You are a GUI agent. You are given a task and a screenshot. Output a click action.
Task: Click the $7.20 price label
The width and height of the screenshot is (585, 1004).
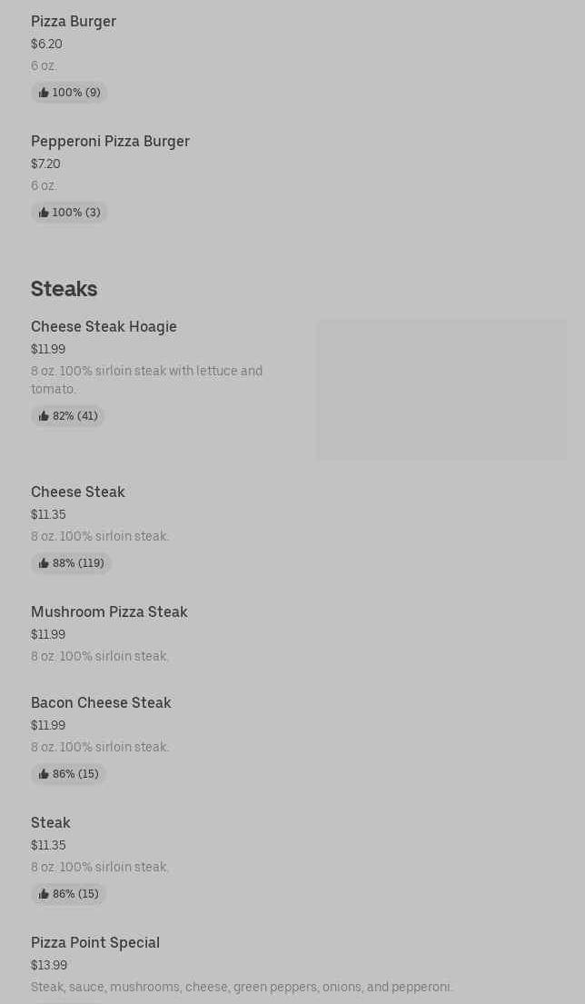[x=45, y=164]
